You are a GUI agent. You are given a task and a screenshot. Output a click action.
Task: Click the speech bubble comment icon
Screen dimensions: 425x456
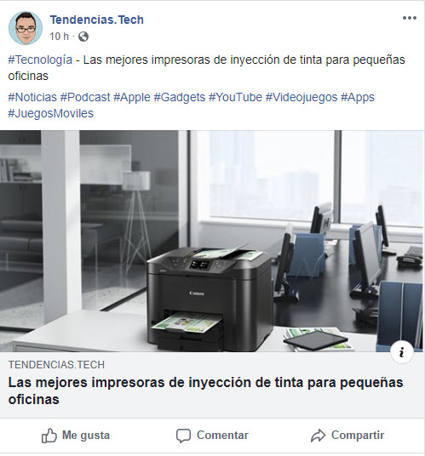coord(183,436)
